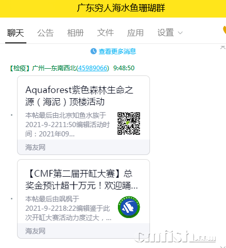
Task: Open the 公告 tab
Action: (46, 33)
